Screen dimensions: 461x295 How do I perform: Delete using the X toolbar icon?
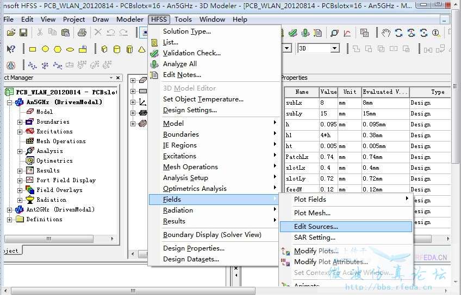(x=98, y=32)
